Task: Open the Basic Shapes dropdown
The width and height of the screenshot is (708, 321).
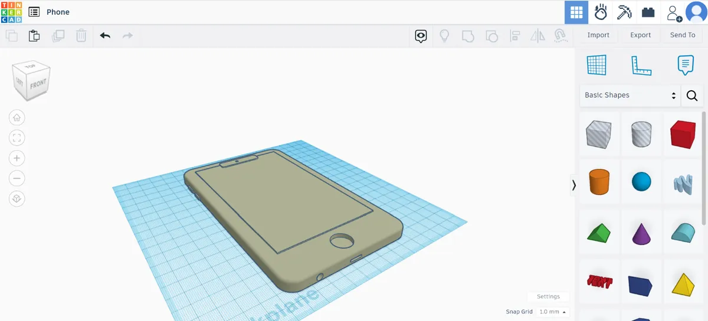Action: tap(630, 95)
